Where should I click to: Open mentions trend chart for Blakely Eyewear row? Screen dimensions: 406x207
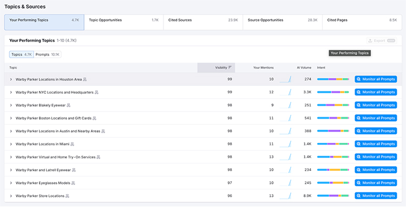click(x=285, y=105)
